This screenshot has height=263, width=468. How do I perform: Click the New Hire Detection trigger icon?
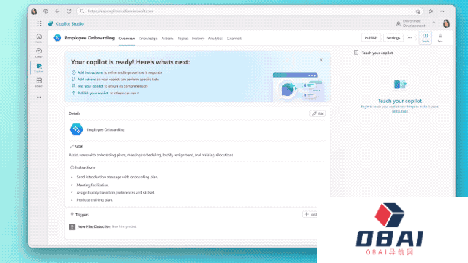tap(72, 226)
